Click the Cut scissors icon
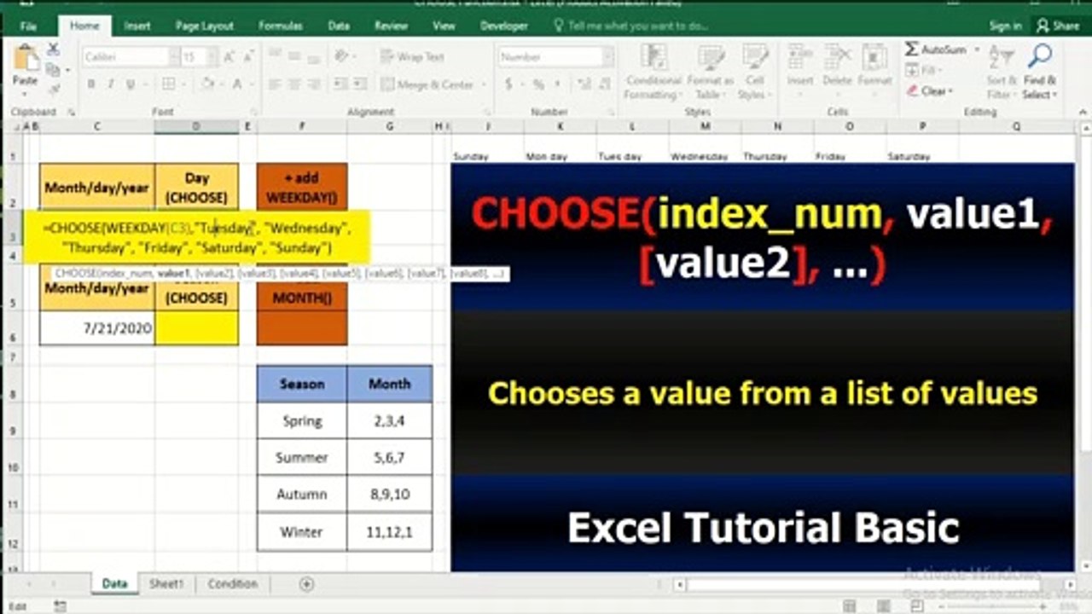This screenshot has width=1092, height=614. coord(53,49)
